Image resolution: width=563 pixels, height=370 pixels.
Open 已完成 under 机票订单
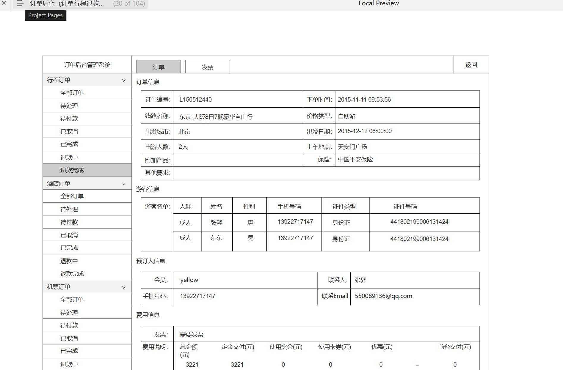[x=69, y=351]
